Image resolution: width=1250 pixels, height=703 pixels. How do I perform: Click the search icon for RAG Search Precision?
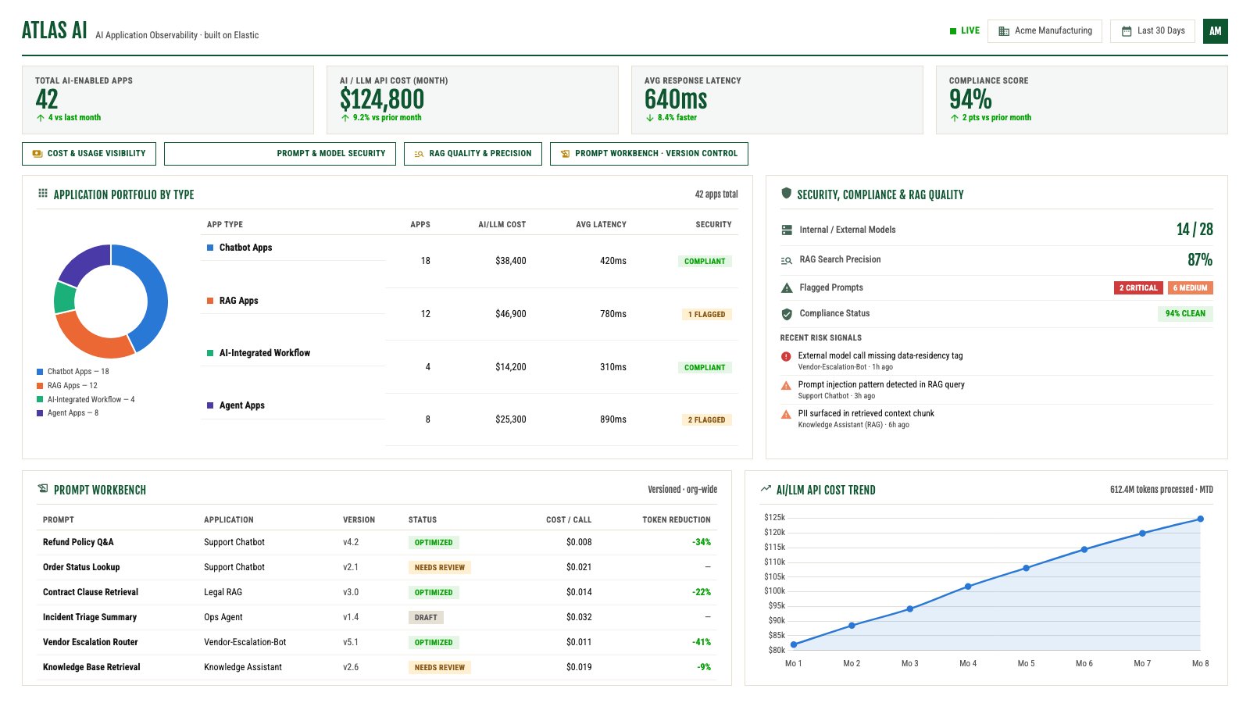[x=787, y=260]
